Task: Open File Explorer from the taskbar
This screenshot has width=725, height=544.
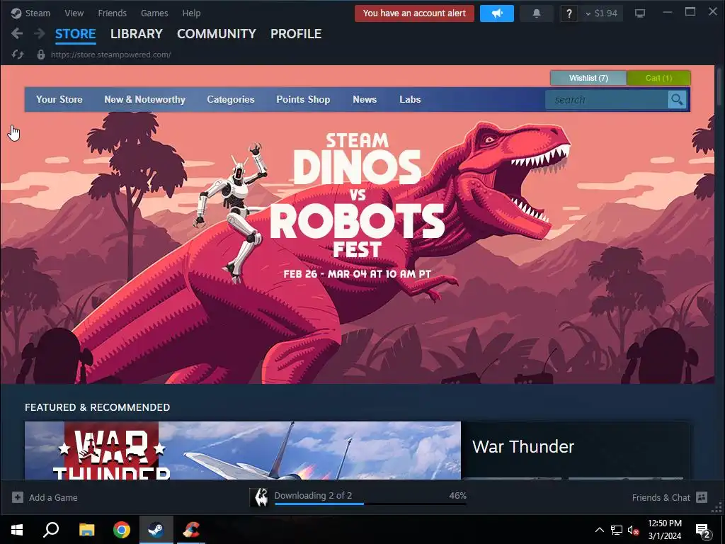Action: coord(86,530)
